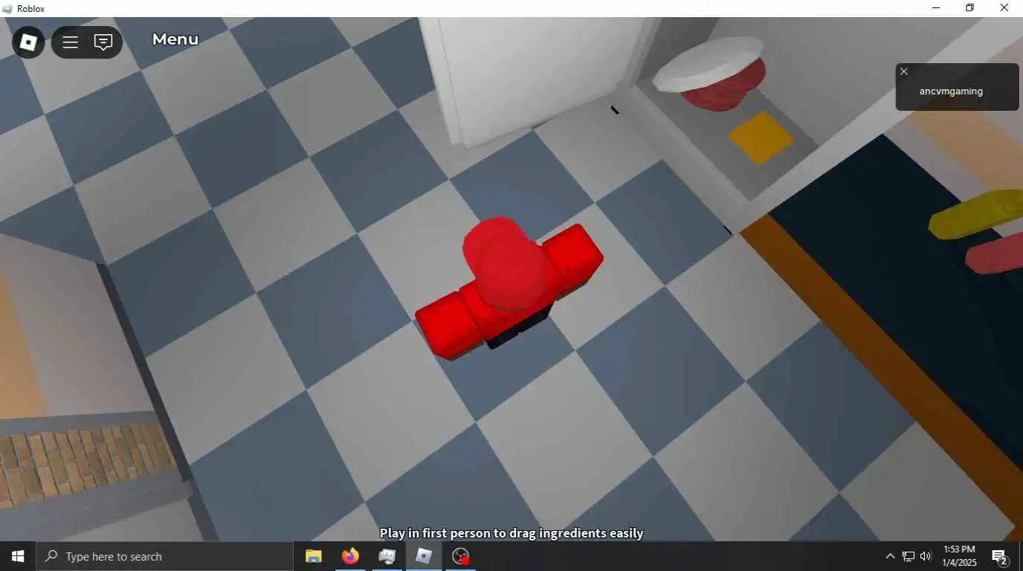
Task: Open the theater masks app in taskbar
Action: click(x=387, y=556)
